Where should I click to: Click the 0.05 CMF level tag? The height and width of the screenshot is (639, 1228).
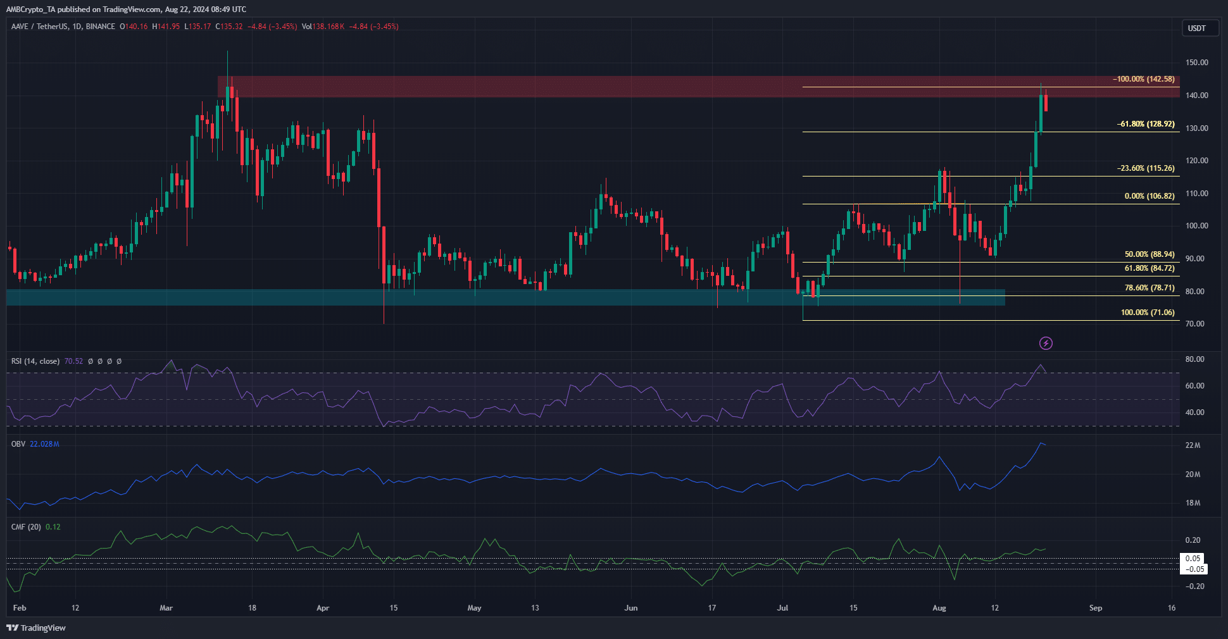tap(1193, 559)
